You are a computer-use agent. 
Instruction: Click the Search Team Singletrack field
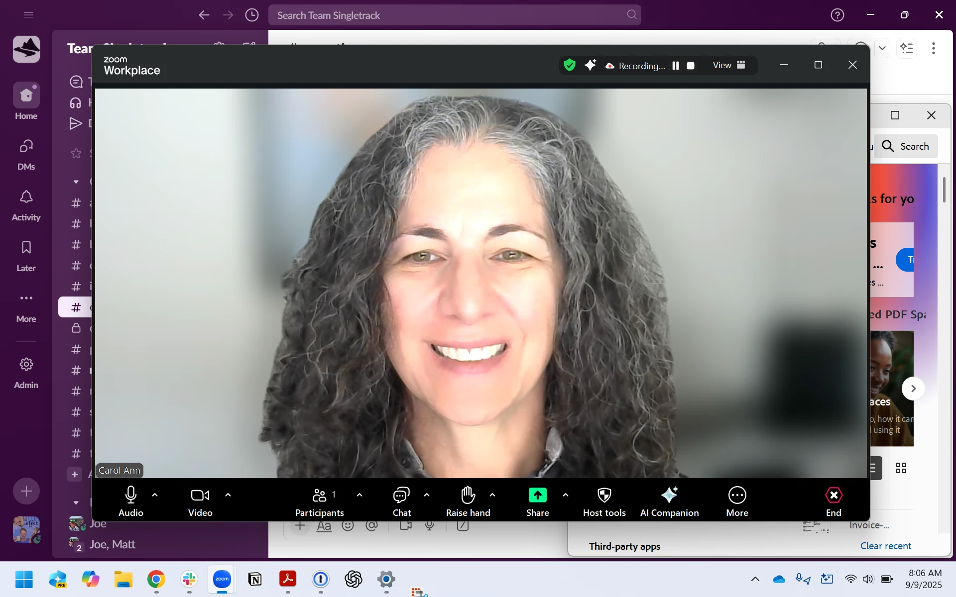[454, 15]
